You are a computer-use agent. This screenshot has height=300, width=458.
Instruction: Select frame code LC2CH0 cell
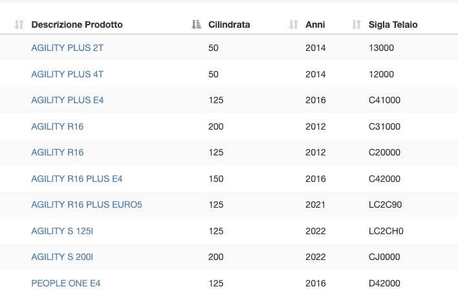[x=386, y=231]
